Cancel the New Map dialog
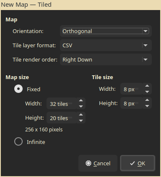The image size is (161, 177). point(98,163)
